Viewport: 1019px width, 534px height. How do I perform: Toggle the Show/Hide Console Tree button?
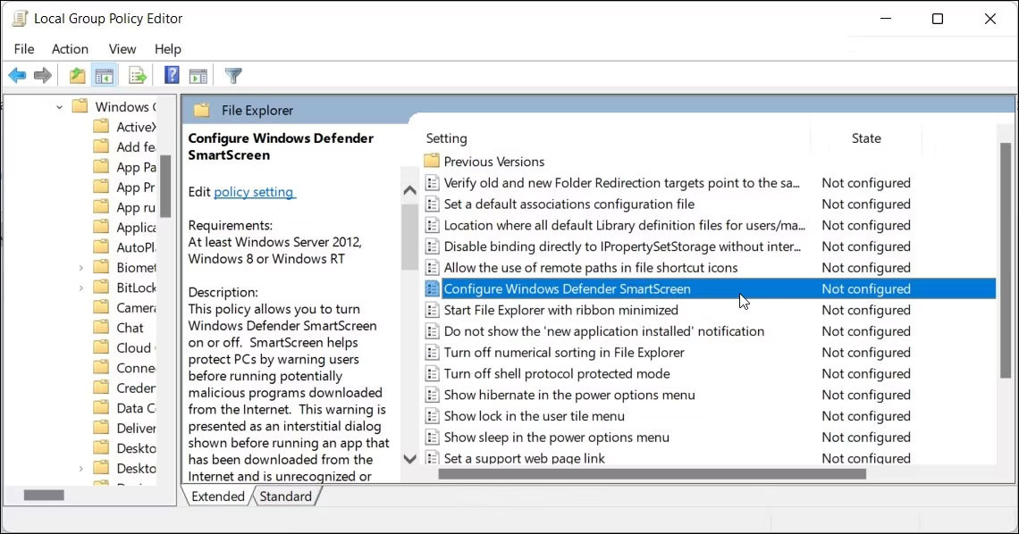tap(105, 75)
